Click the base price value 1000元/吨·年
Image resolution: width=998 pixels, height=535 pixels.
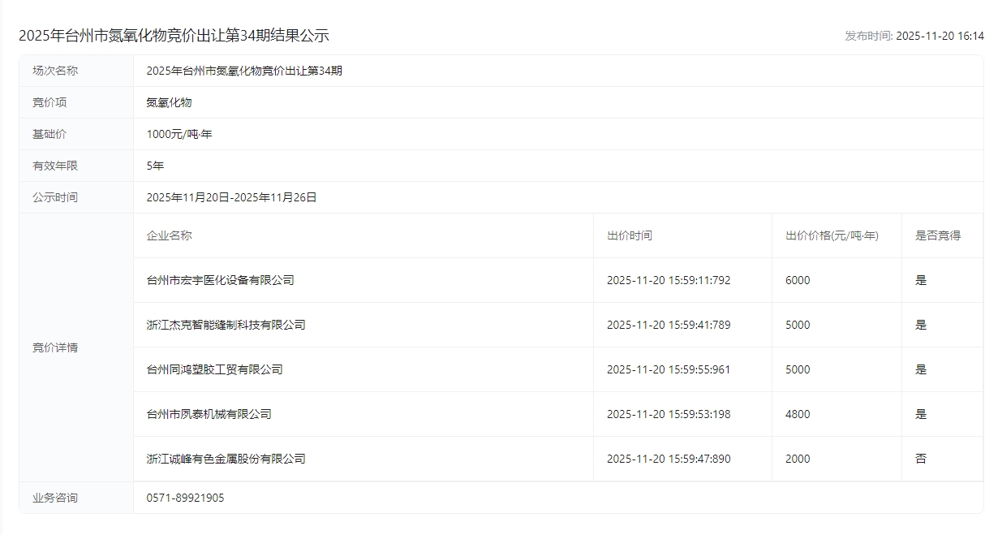point(179,134)
